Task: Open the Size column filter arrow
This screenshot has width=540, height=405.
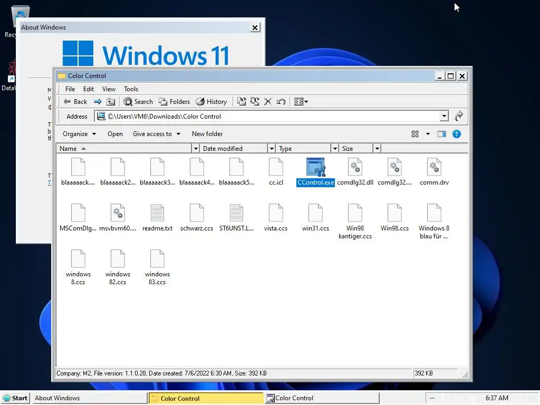Action: point(377,148)
